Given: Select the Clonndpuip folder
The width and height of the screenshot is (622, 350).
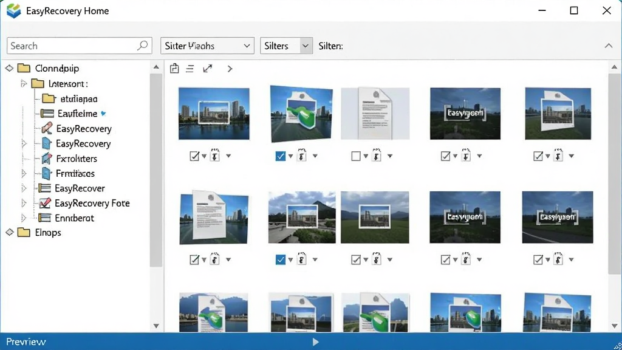Looking at the screenshot, I should (x=56, y=68).
